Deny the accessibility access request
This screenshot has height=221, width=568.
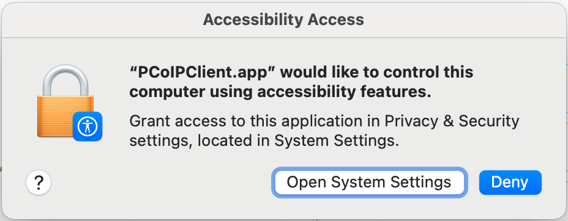[x=510, y=183]
